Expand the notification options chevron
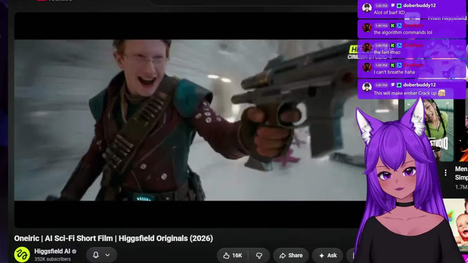The width and height of the screenshot is (468, 263). point(107,255)
